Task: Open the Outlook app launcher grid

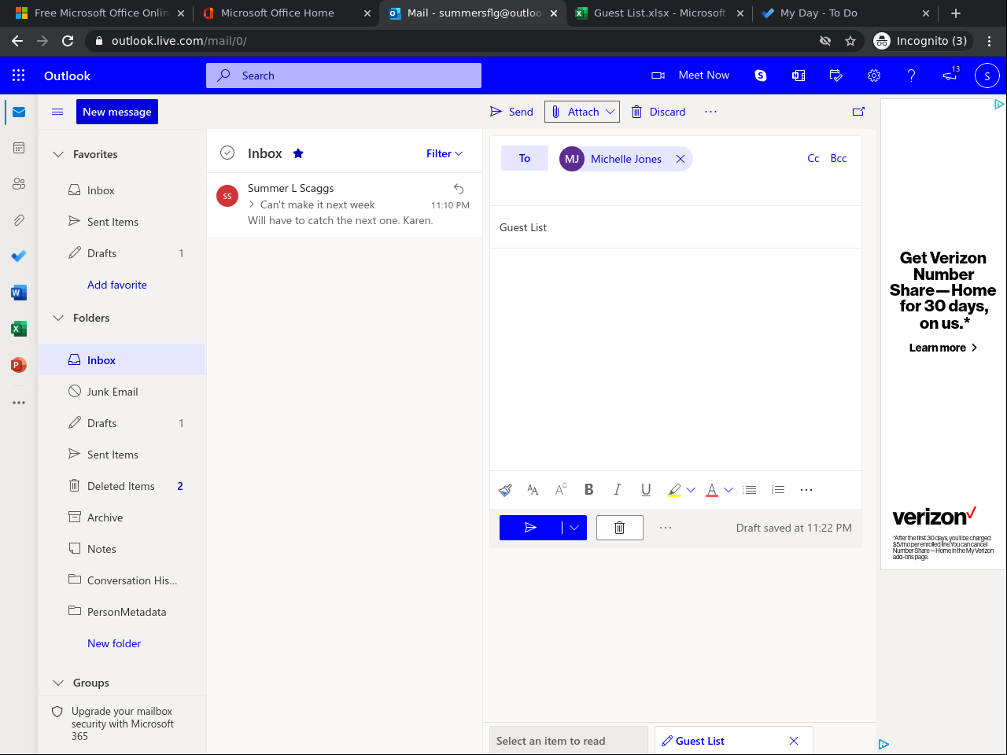Action: point(19,75)
